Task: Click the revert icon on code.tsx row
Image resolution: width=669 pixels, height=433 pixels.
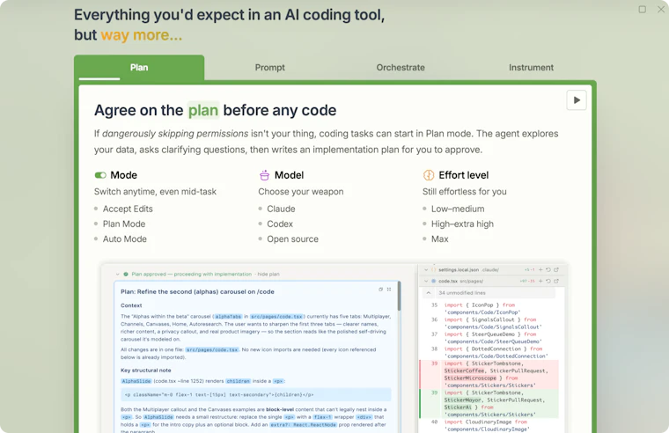Action: 548,281
